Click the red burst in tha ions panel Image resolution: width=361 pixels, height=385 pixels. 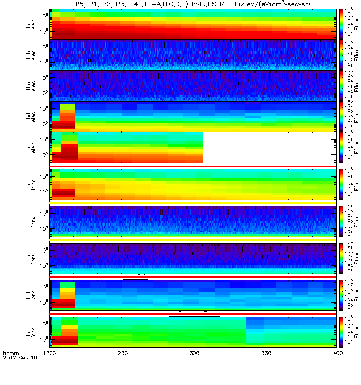[x=64, y=192]
